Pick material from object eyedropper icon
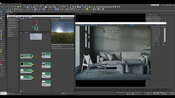The width and height of the screenshot is (175, 98). (10, 17)
